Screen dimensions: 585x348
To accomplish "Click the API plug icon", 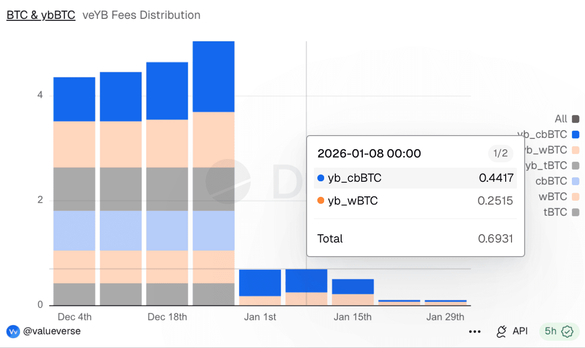I will [x=501, y=331].
